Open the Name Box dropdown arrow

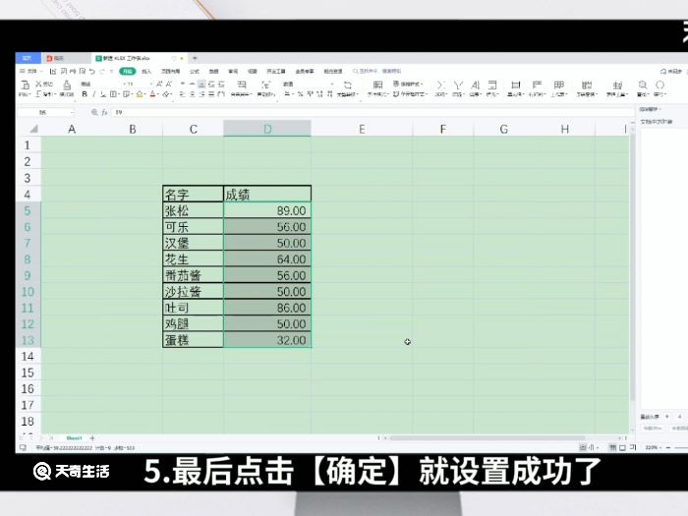coord(72,112)
